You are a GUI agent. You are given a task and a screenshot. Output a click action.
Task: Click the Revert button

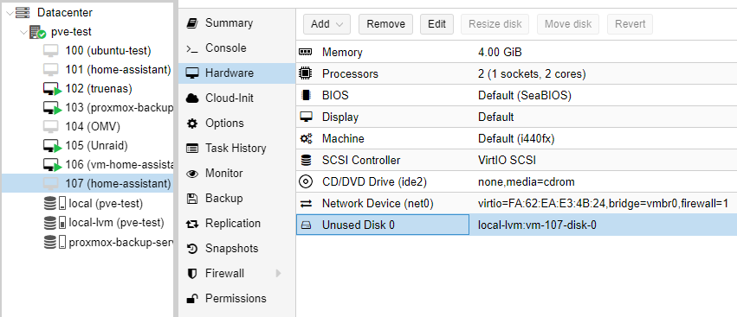(x=630, y=24)
